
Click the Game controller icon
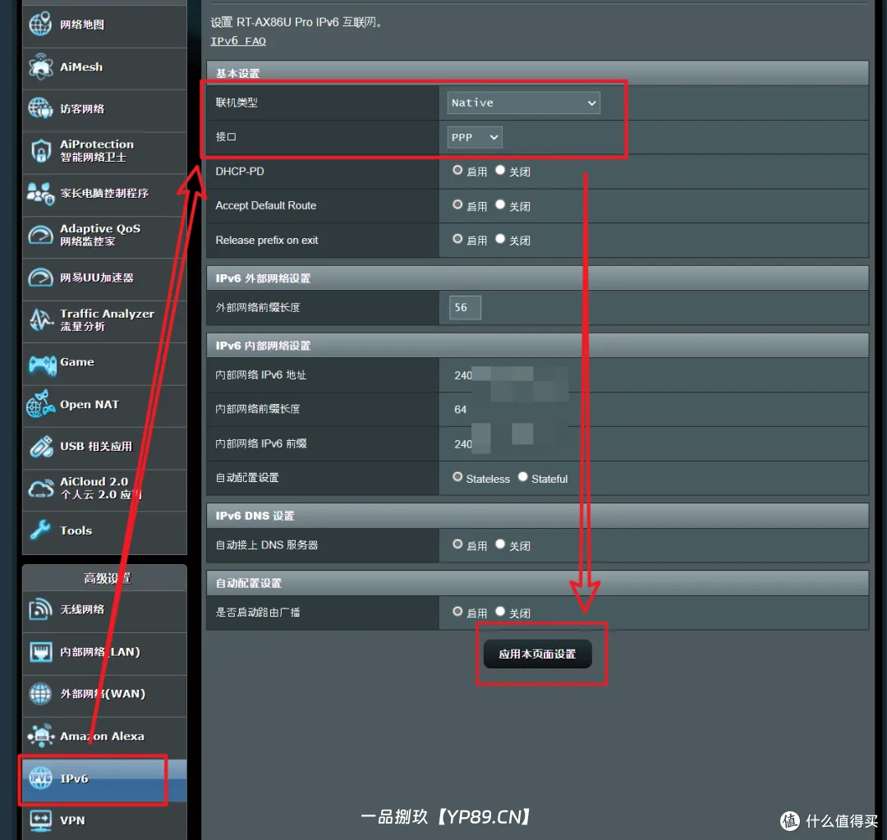(41, 363)
